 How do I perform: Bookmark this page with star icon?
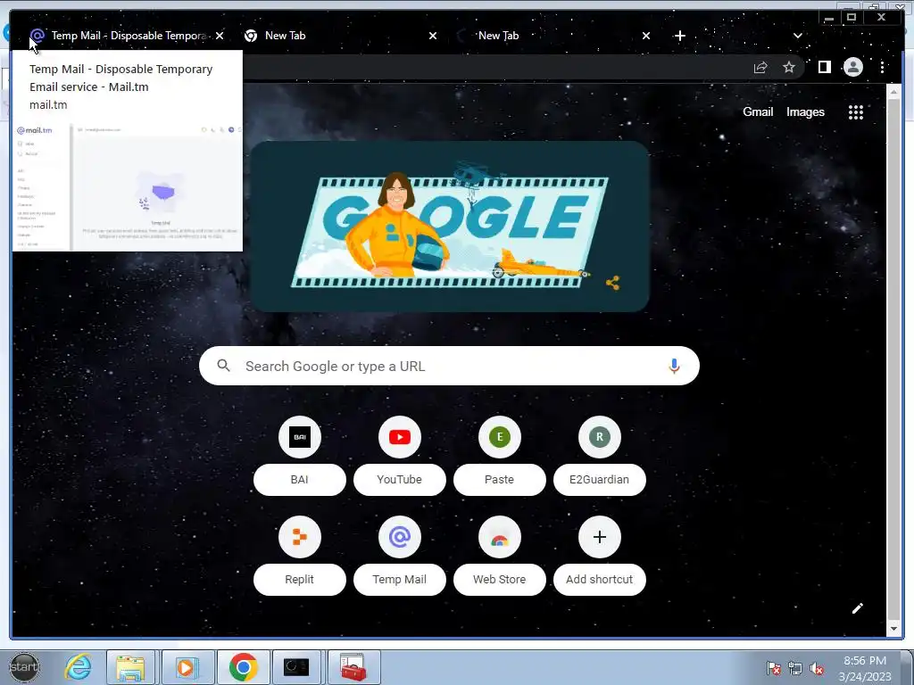pyautogui.click(x=789, y=68)
